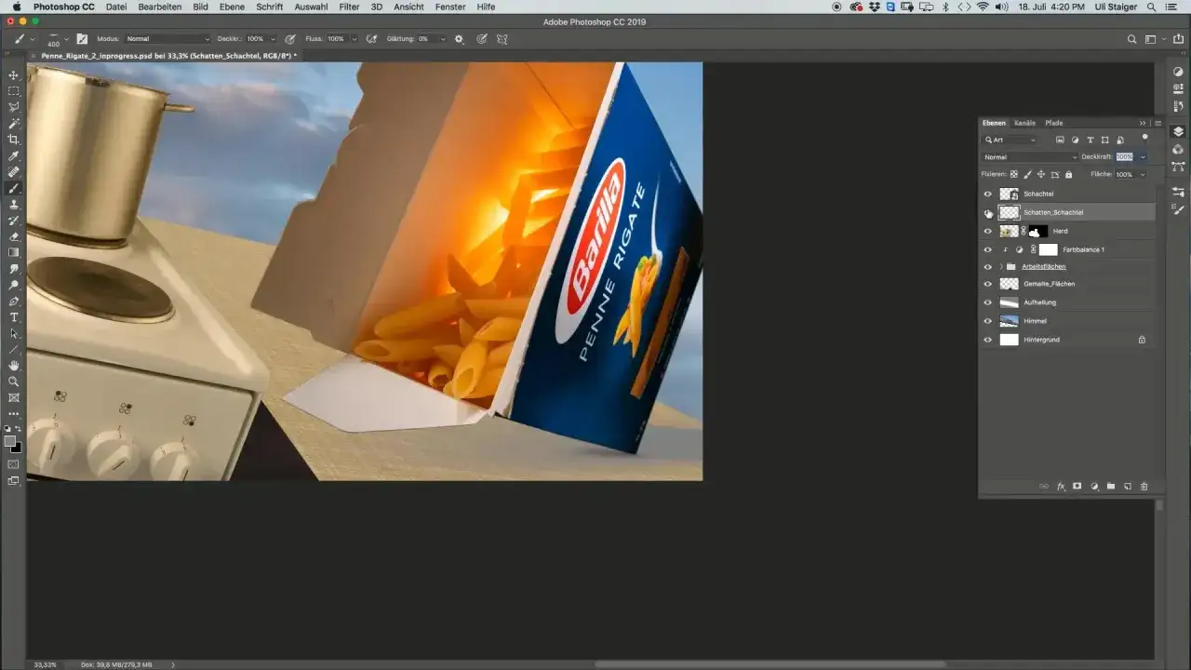
Task: Select the Type tool
Action: [14, 317]
